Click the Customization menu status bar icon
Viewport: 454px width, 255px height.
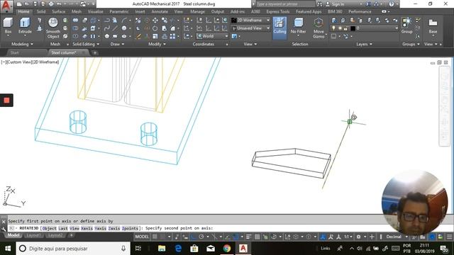(449, 237)
